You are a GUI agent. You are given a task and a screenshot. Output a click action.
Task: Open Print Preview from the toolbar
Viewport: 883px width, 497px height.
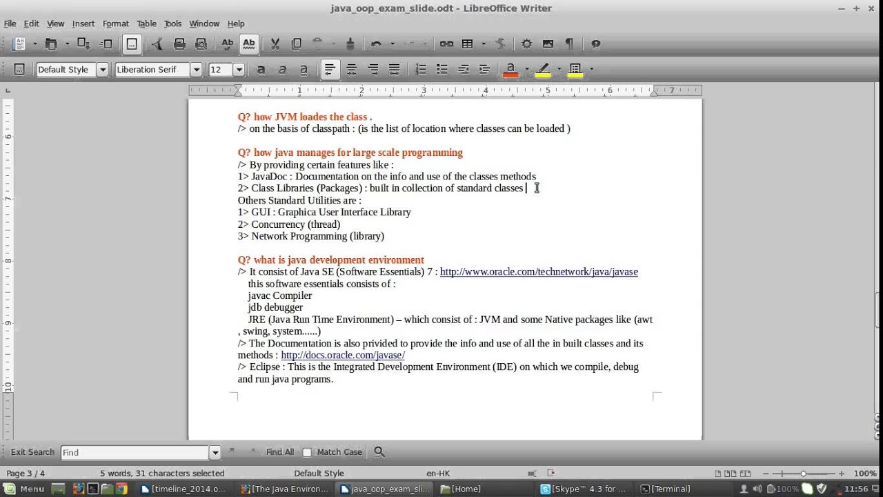(x=201, y=44)
